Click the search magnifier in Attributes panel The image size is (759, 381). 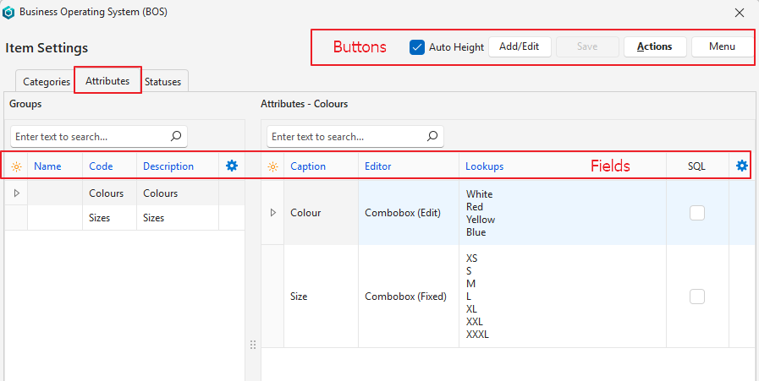pyautogui.click(x=432, y=136)
